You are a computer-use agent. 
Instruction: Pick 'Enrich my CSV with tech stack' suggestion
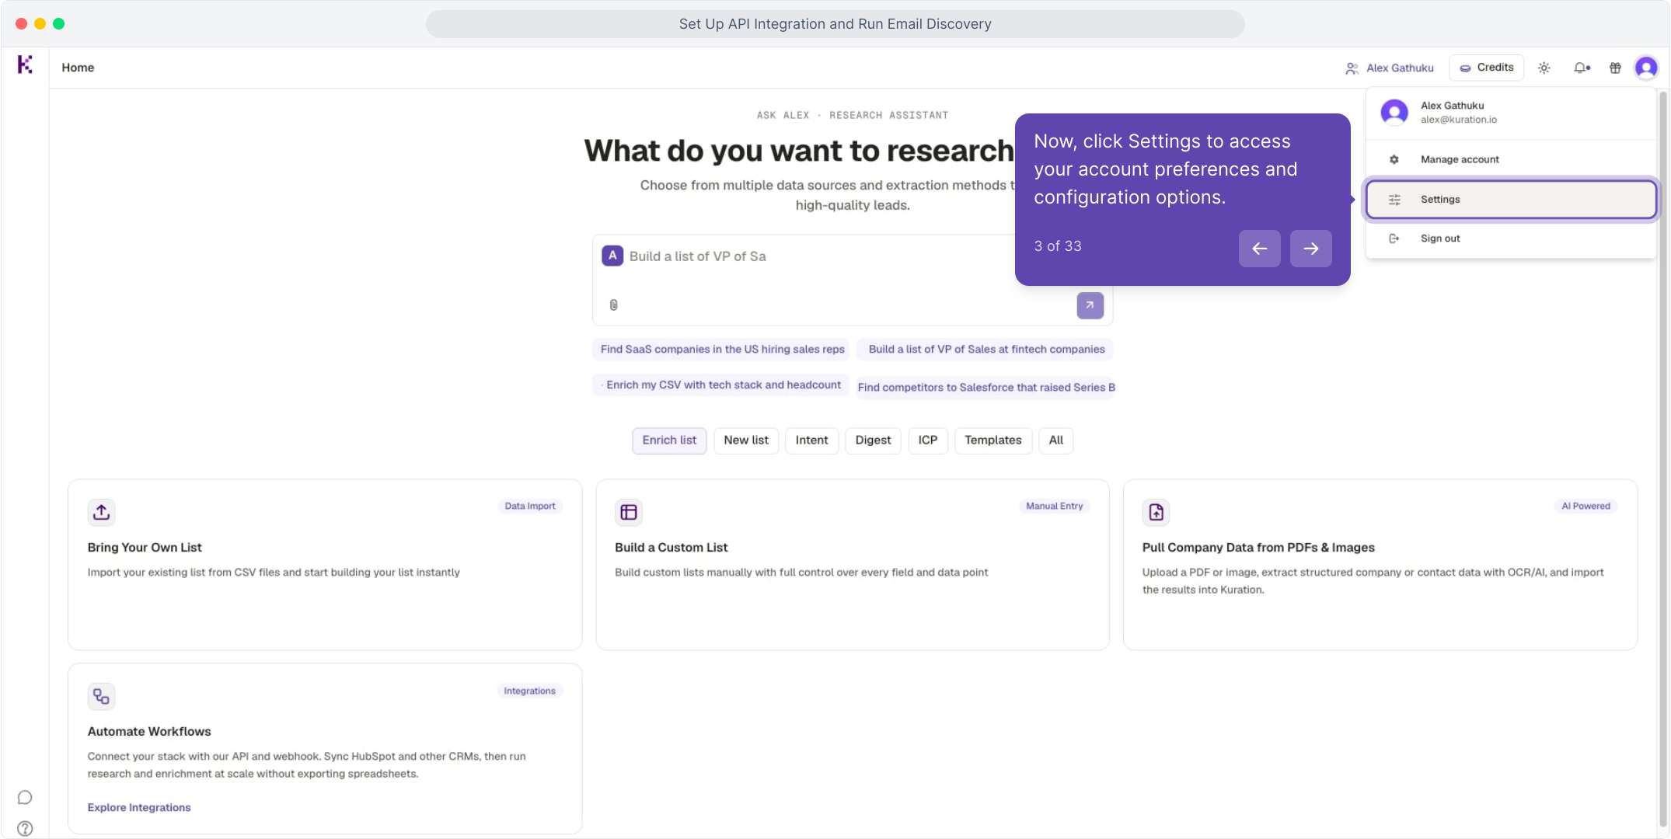(720, 385)
